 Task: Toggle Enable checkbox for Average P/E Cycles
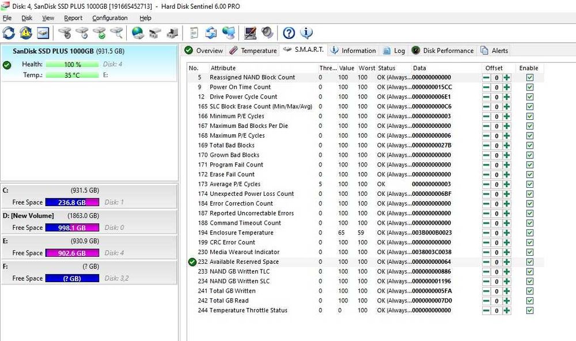coord(530,184)
